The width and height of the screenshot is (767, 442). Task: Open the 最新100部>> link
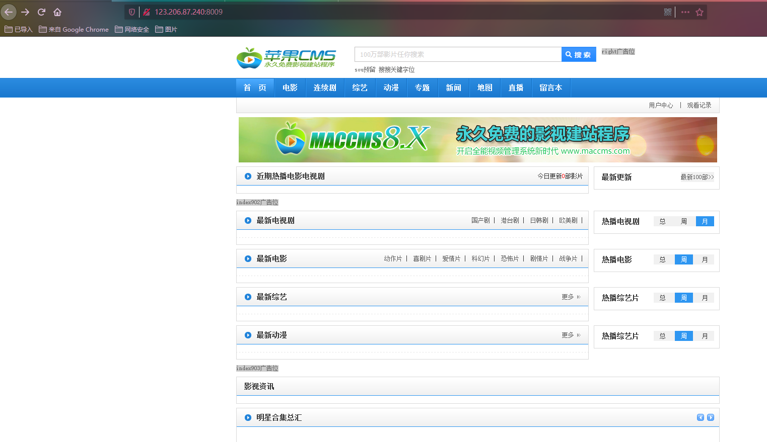point(697,177)
